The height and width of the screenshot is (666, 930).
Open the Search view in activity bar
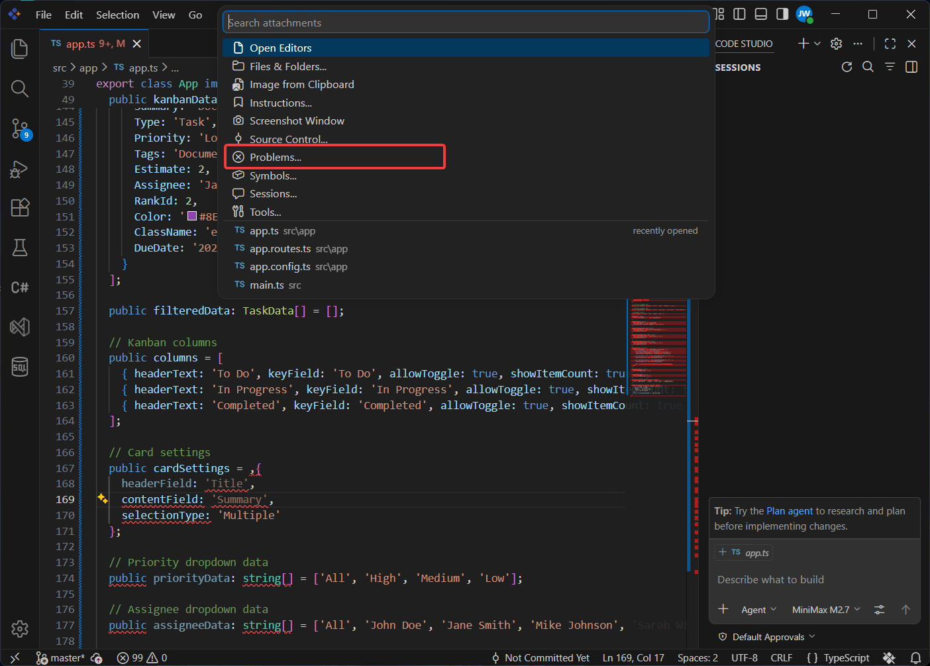point(20,89)
